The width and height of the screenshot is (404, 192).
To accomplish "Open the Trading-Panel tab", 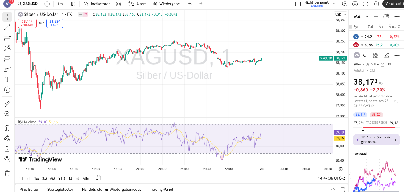I will click(x=161, y=189).
